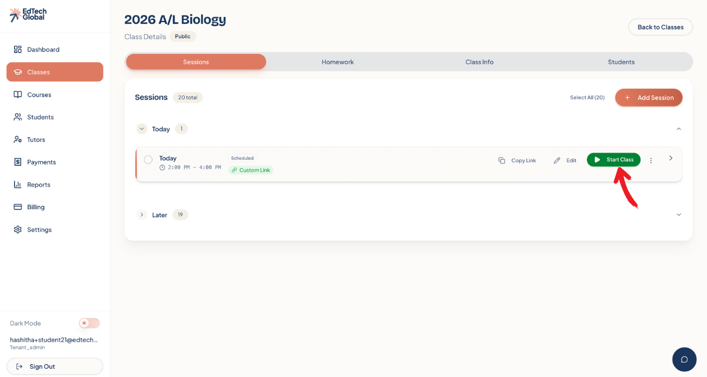The image size is (707, 377).
Task: Expand the Later sessions group
Action: click(x=142, y=215)
